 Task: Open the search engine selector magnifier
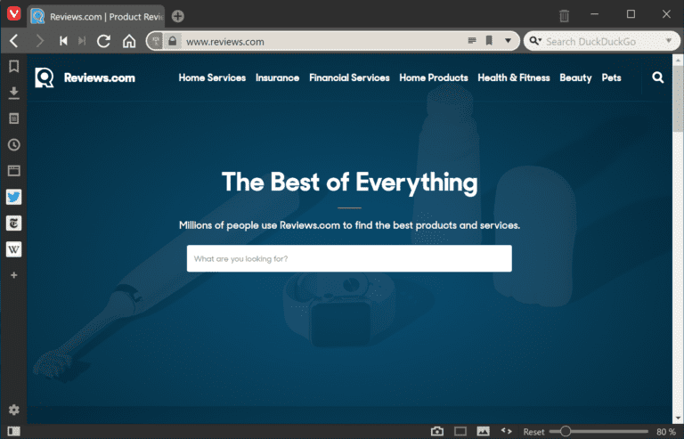point(534,41)
